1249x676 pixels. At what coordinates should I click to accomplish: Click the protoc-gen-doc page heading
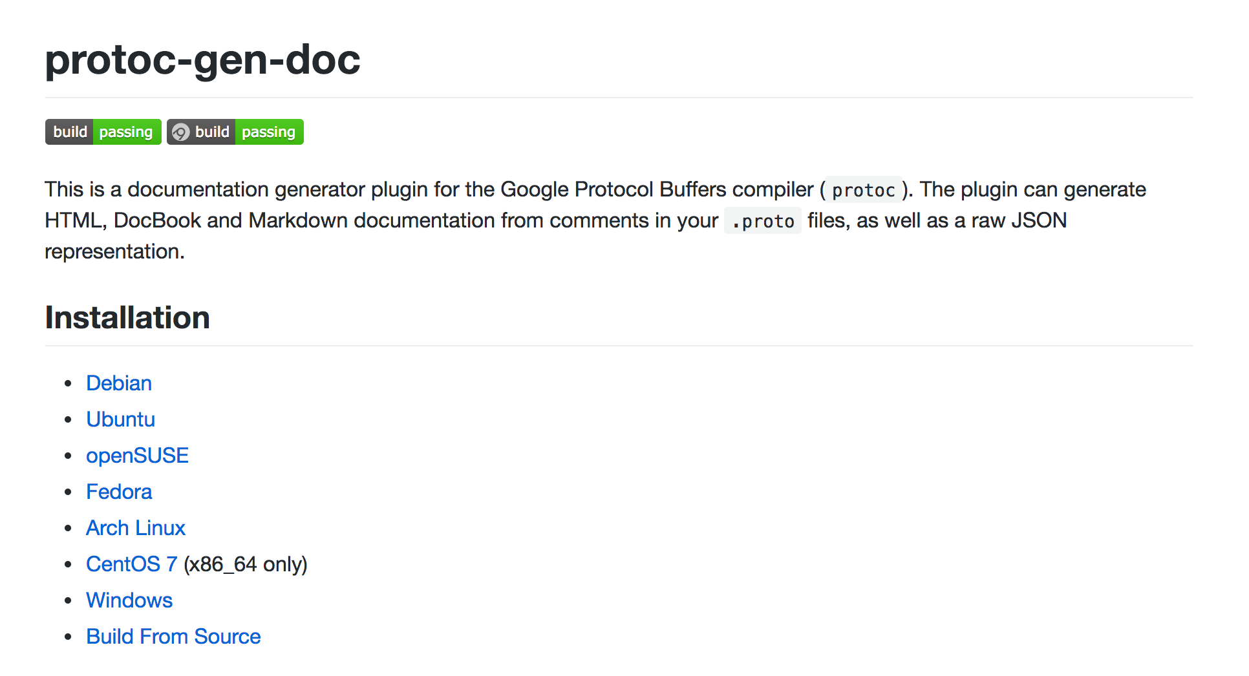[202, 59]
